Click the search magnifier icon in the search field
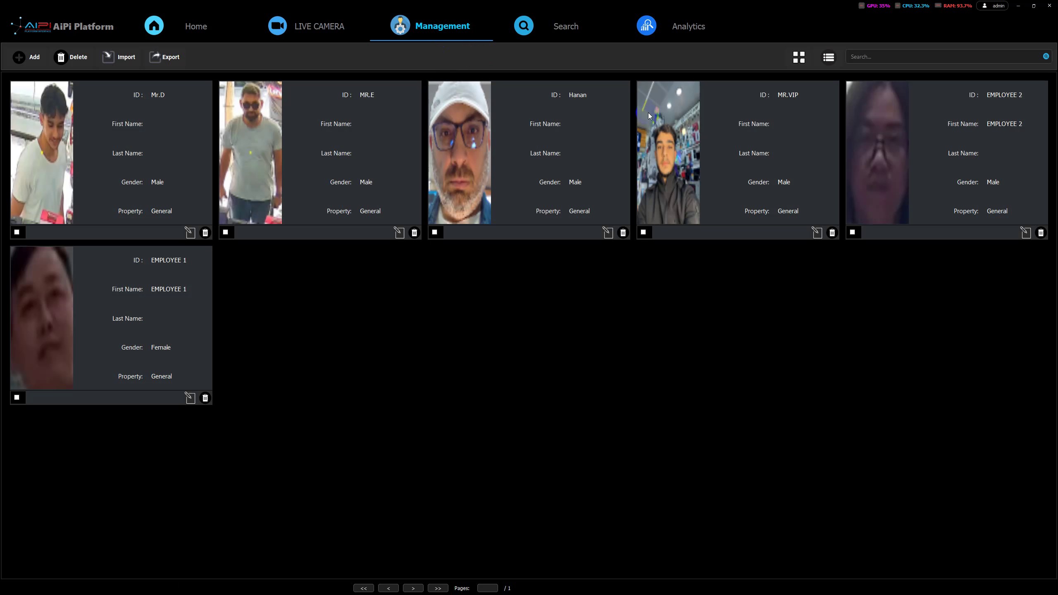This screenshot has width=1058, height=595. pos(1046,56)
